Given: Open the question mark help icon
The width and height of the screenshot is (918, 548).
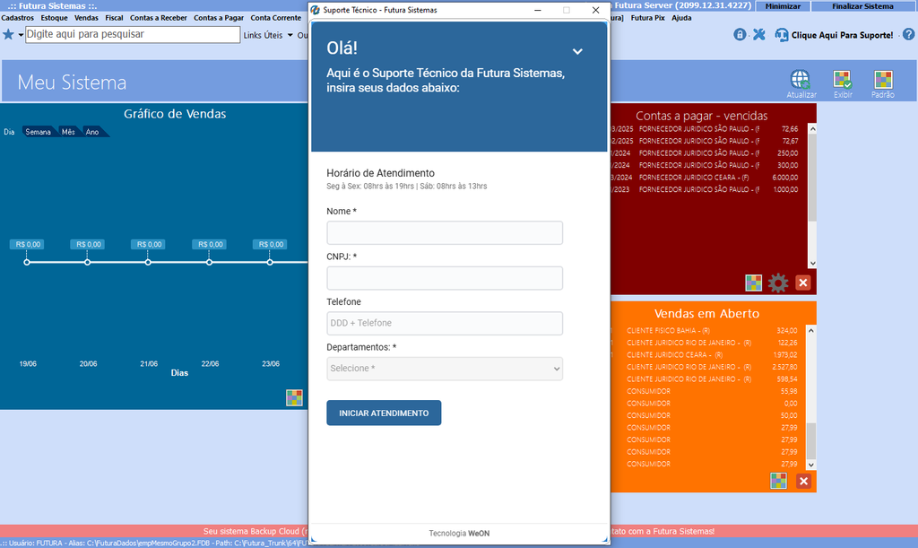Looking at the screenshot, I should pos(909,35).
